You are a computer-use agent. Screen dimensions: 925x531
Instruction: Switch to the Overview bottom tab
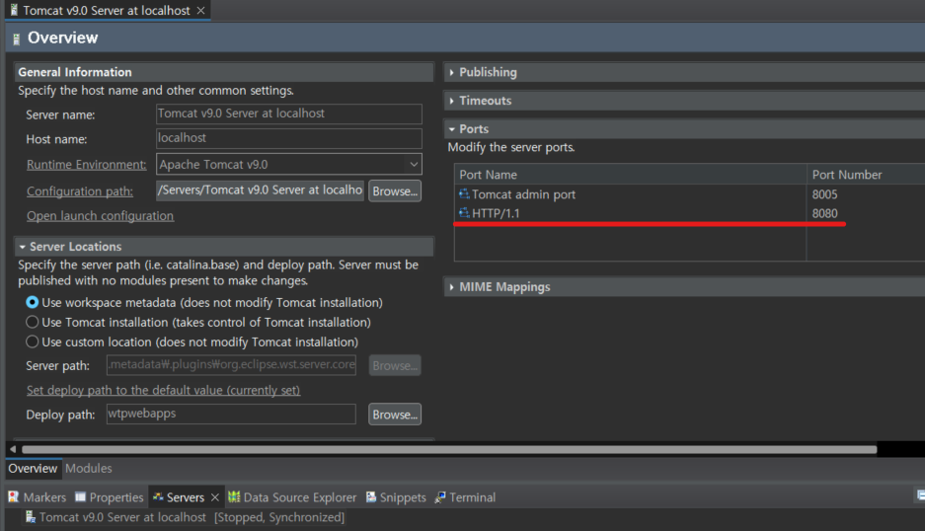pyautogui.click(x=33, y=469)
